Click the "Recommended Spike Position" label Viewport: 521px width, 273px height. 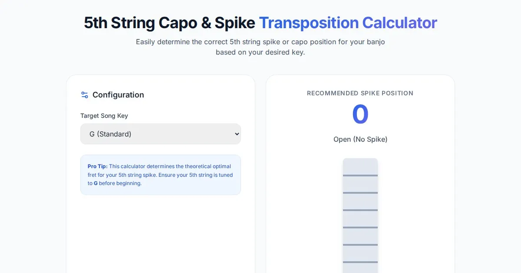click(x=360, y=93)
